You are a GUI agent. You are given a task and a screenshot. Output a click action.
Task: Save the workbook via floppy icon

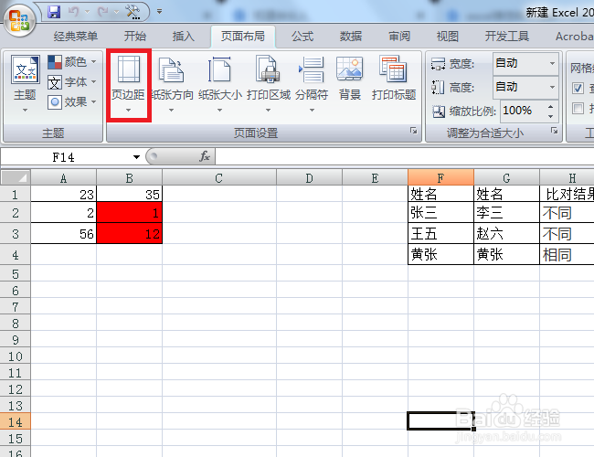(x=54, y=12)
